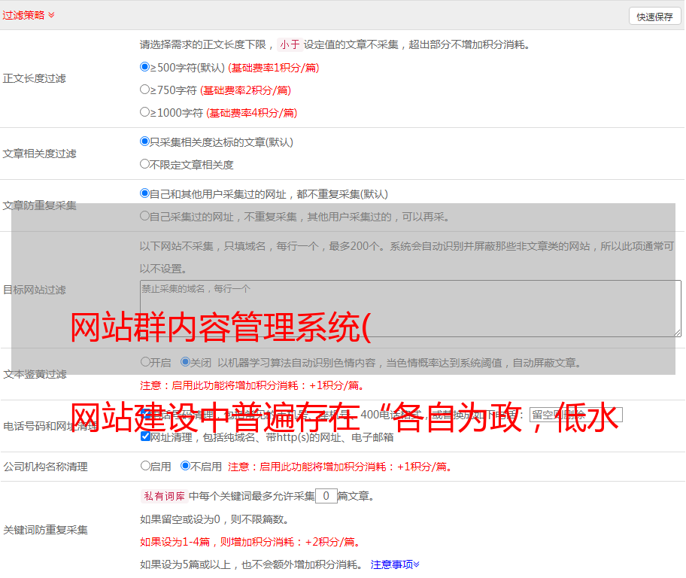Select ≥750字符 length option
The height and width of the screenshot is (578, 686).
(x=144, y=90)
